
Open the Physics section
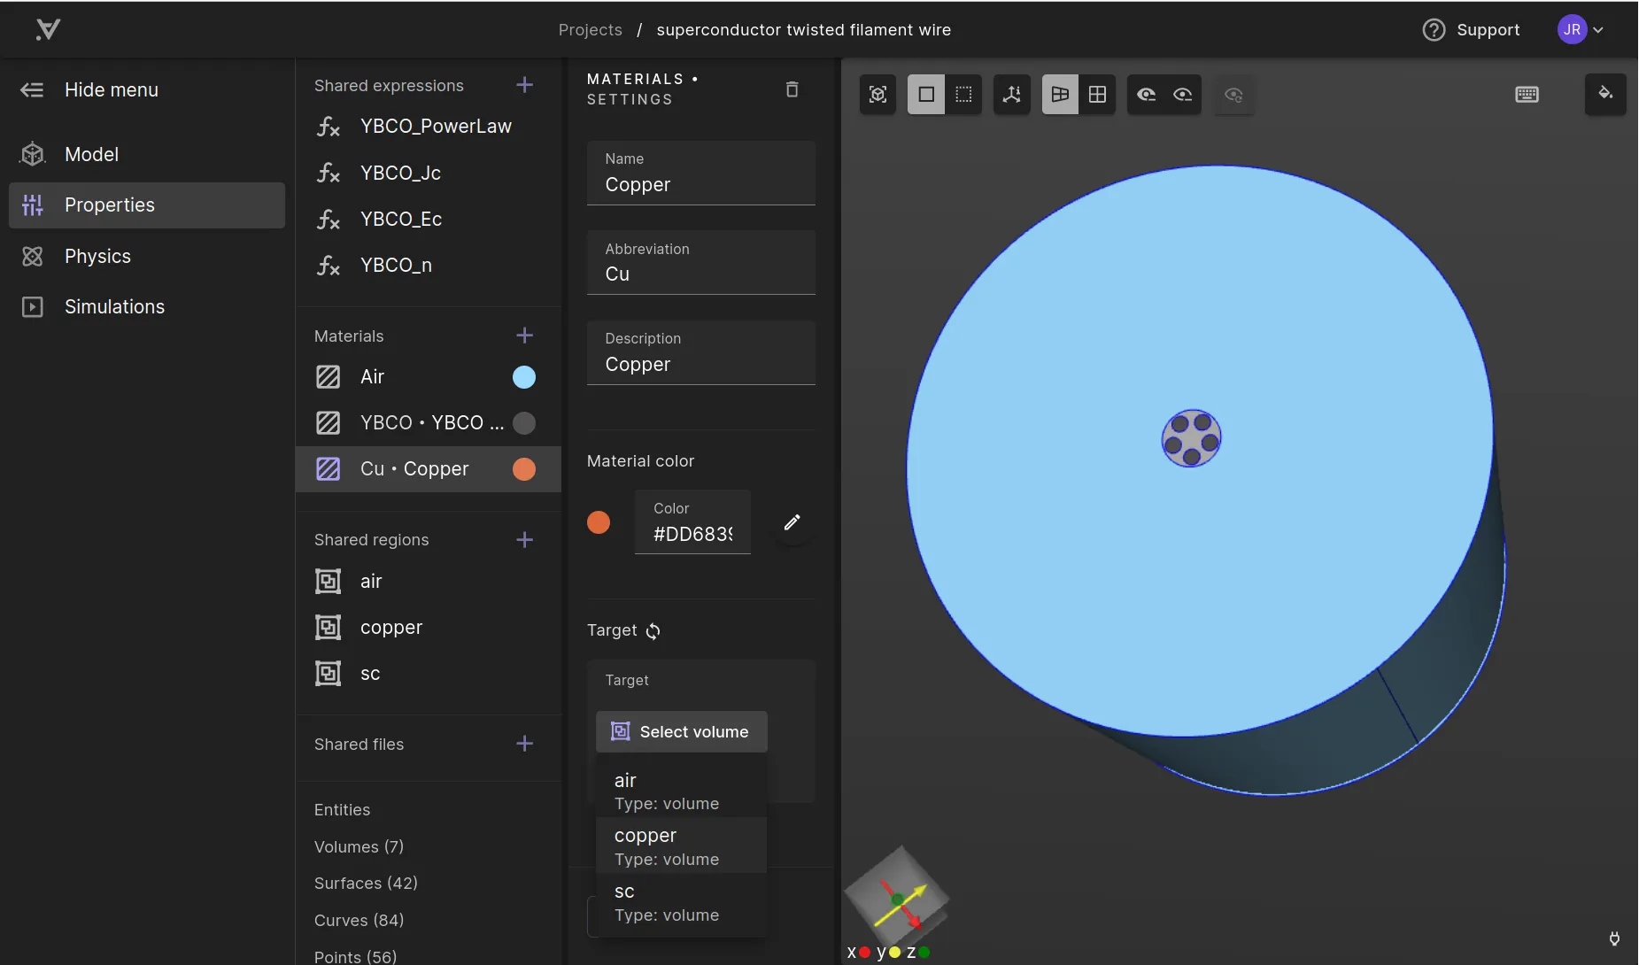coord(147,256)
